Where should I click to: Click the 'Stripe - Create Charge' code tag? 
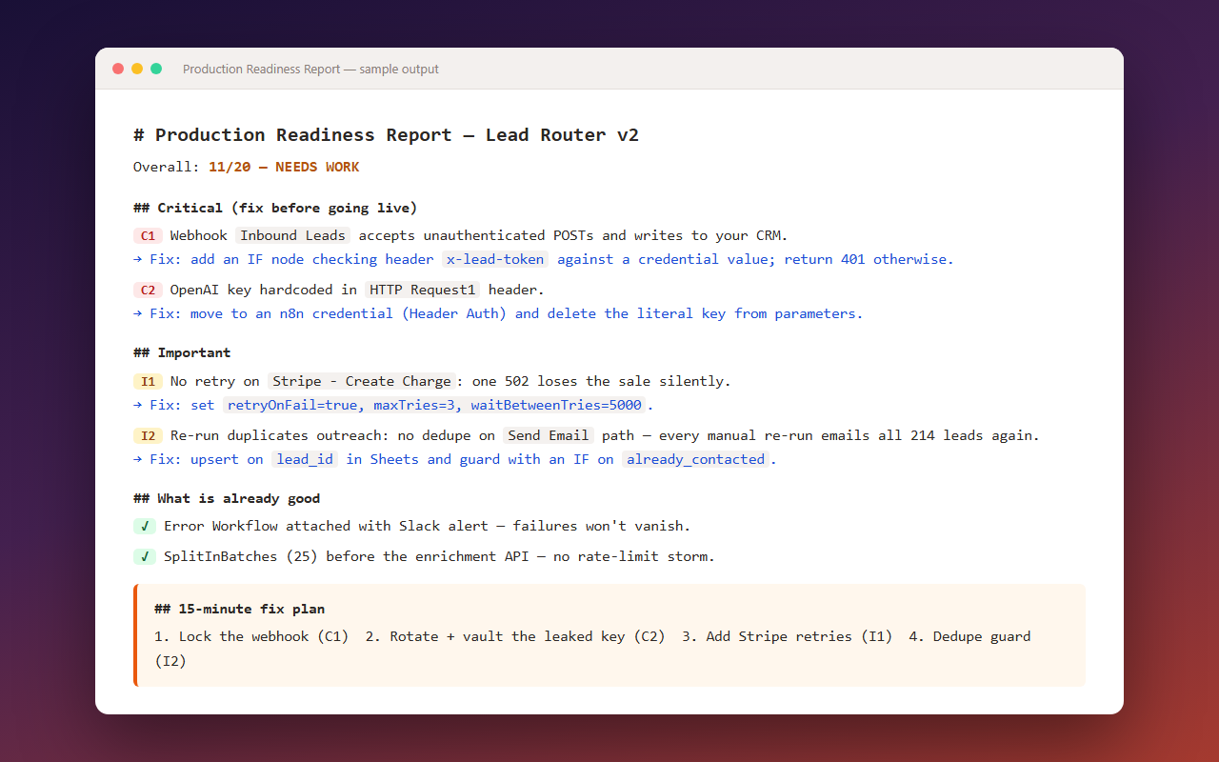[x=362, y=381]
